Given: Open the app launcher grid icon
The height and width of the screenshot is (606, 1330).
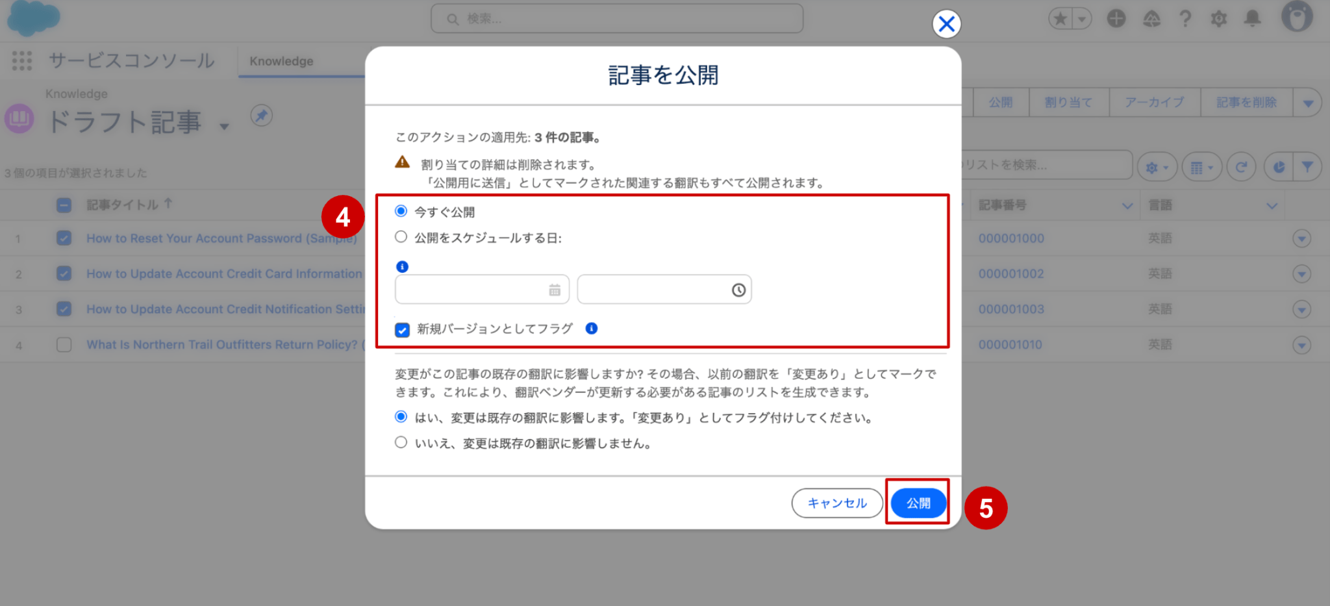Looking at the screenshot, I should (x=21, y=61).
